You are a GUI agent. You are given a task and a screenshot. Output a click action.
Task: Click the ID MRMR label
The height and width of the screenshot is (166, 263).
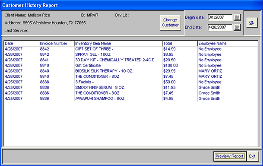click(89, 15)
